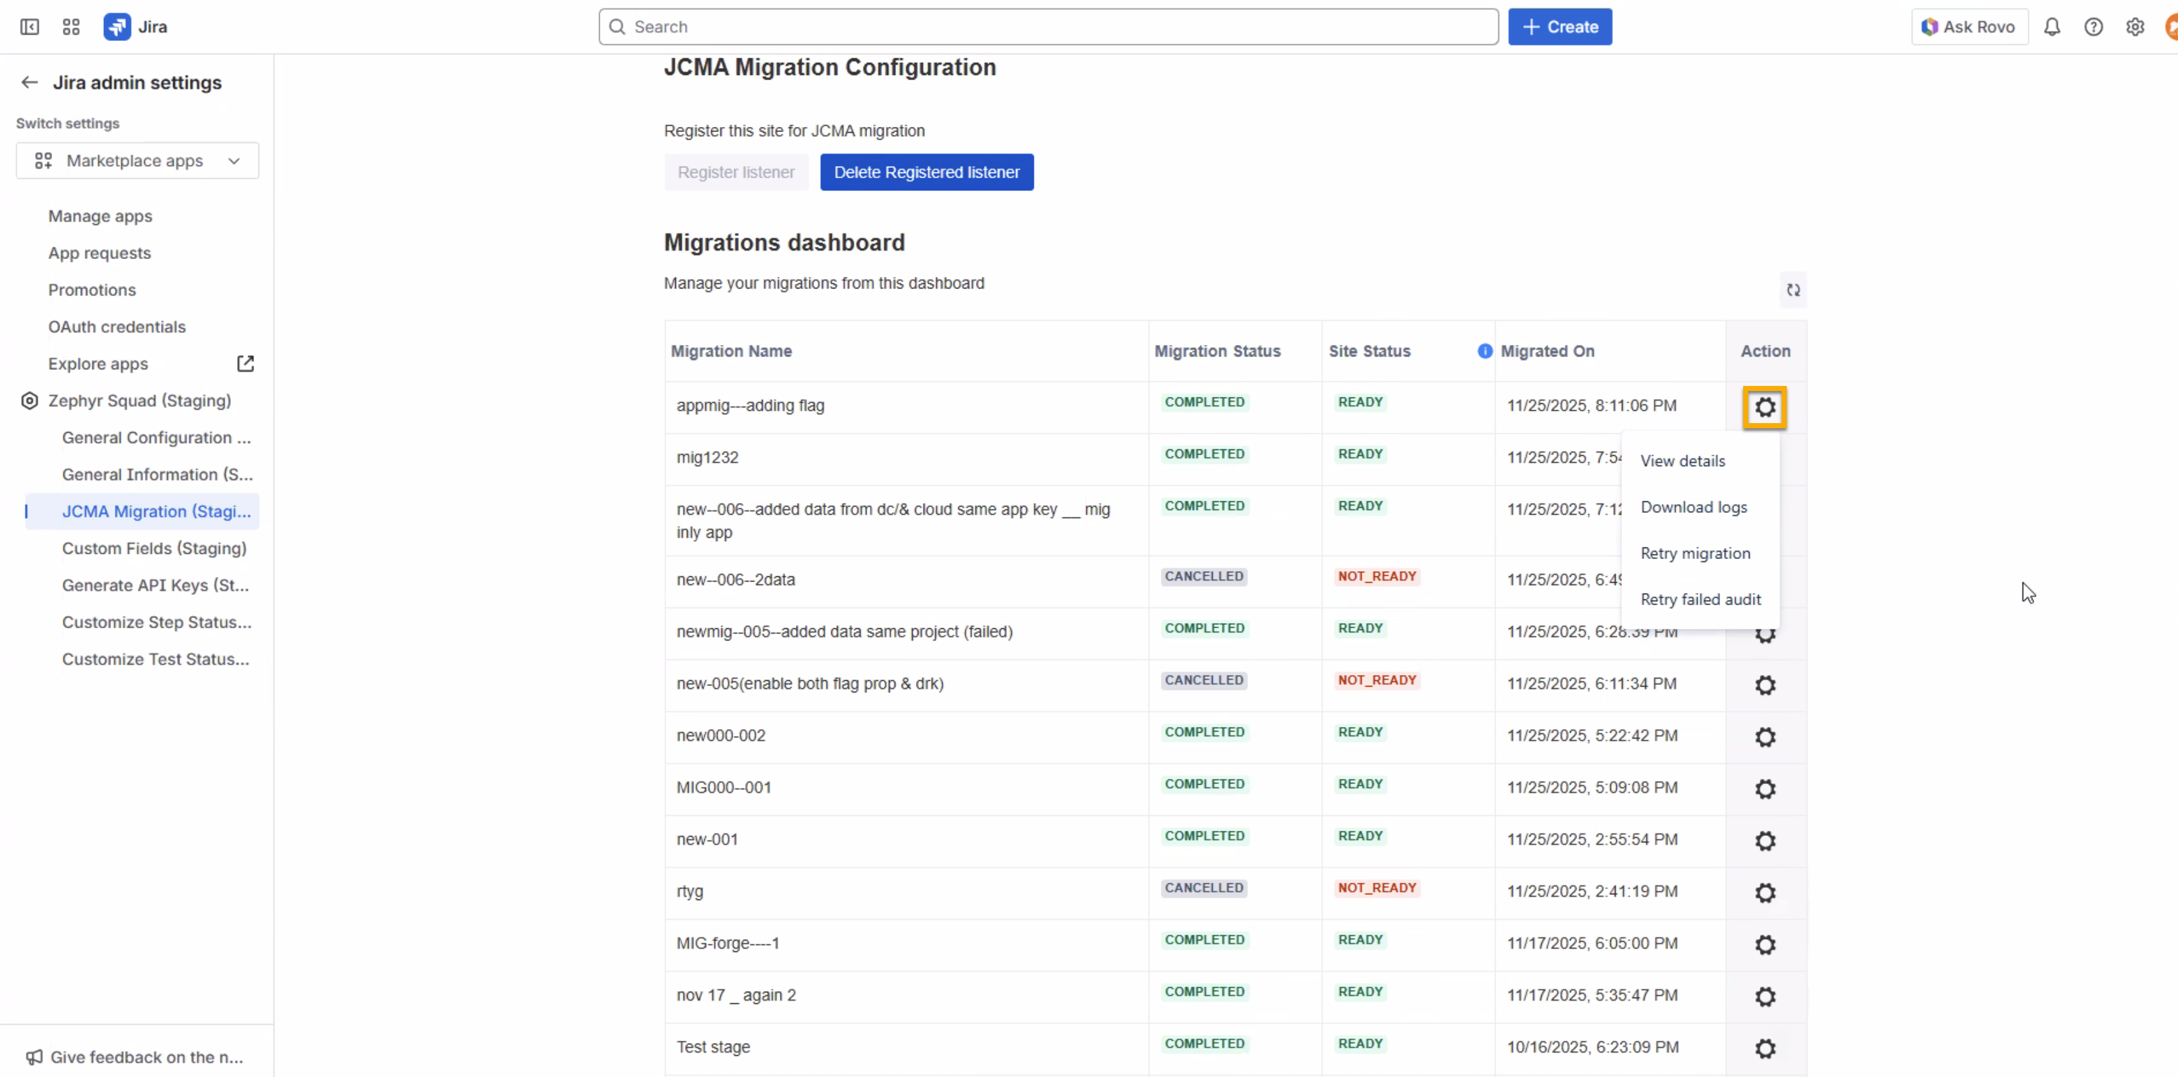Click back arrow beside Jira admin settings
2178x1077 pixels.
pyautogui.click(x=30, y=83)
